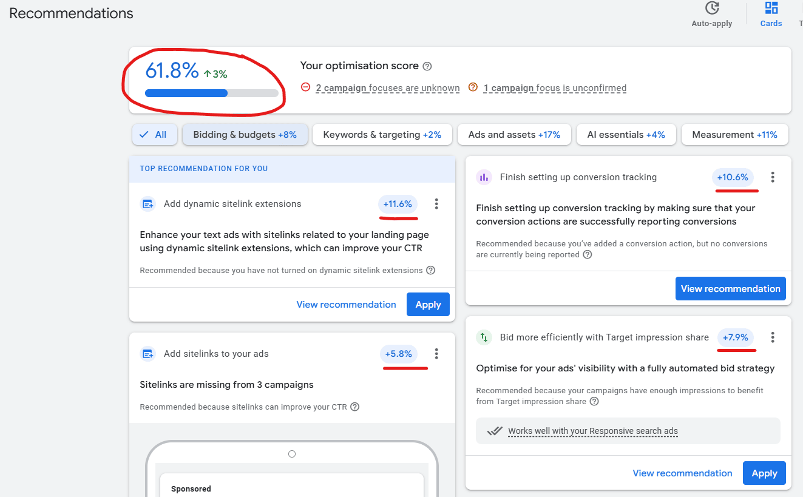Click Finish setting up conversion tracking title
This screenshot has width=803, height=497.
[x=578, y=177]
